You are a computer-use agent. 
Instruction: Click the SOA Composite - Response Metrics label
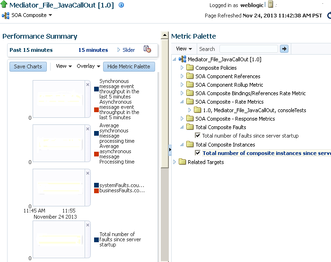coord(235,119)
